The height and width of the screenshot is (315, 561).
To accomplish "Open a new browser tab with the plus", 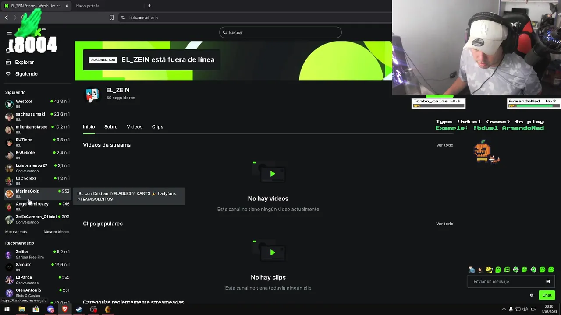I will click(x=149, y=6).
